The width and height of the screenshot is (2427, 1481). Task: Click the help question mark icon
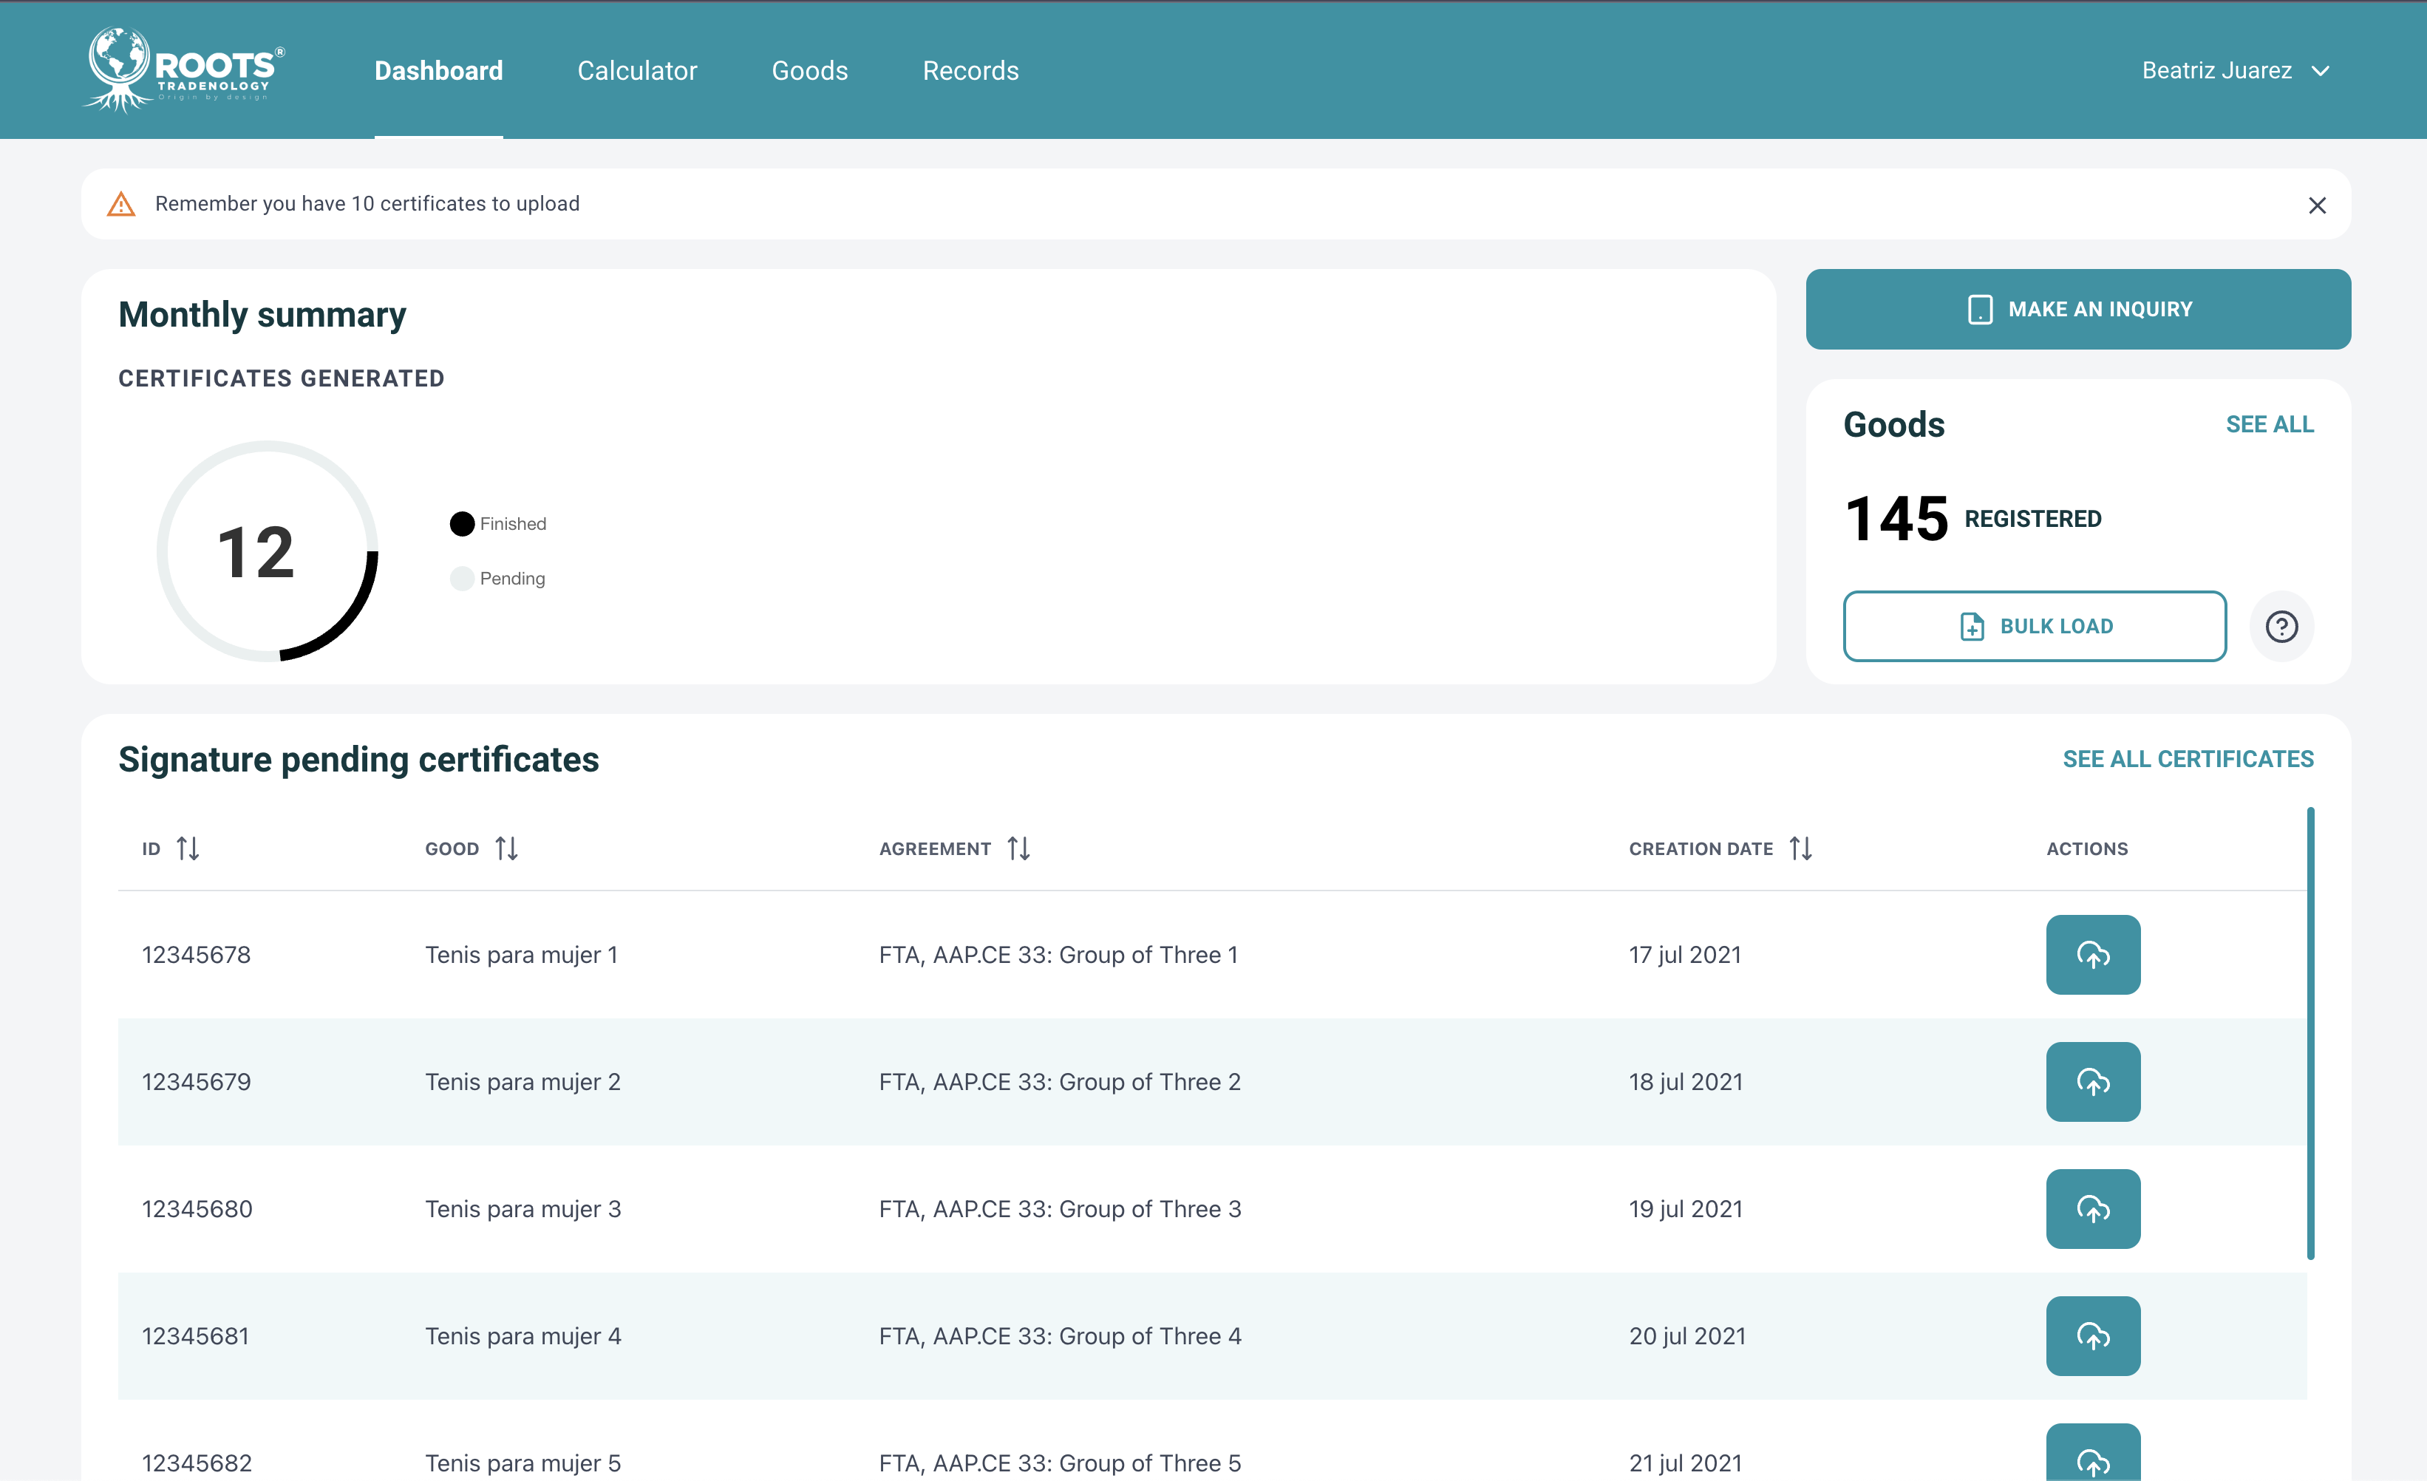tap(2280, 626)
